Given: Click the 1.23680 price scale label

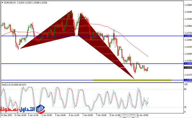Looking at the screenshot, I should [188, 5].
